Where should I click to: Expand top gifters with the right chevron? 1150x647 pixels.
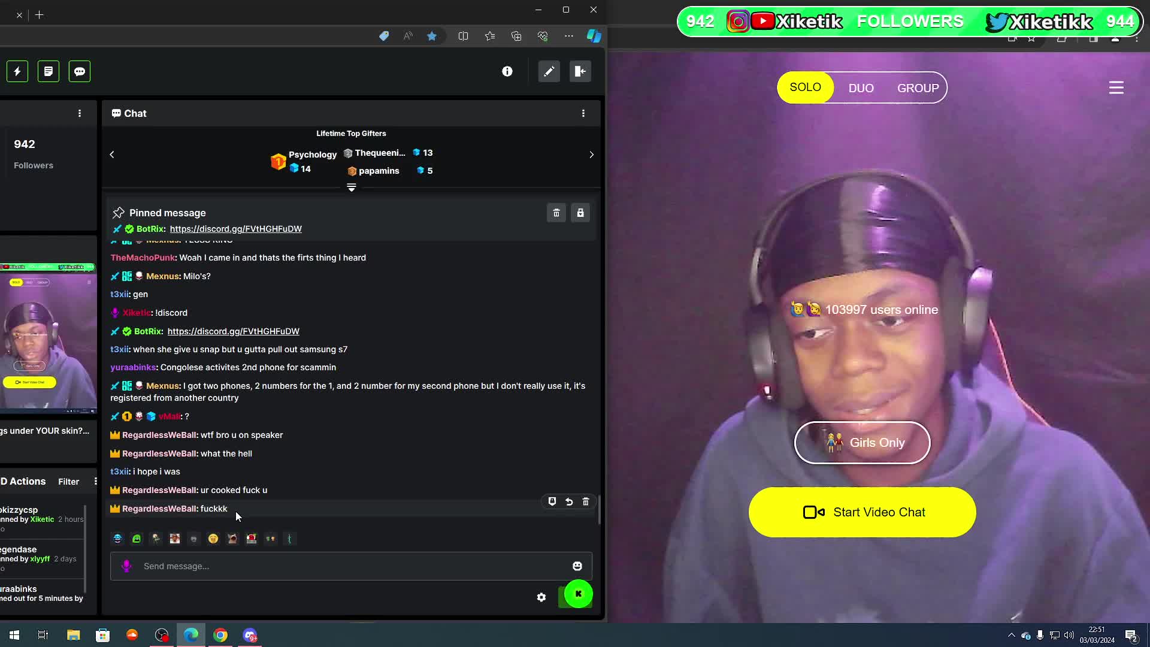click(592, 155)
